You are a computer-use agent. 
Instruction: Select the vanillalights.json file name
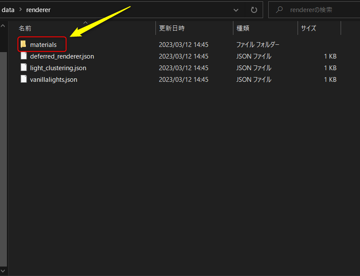tap(53, 79)
